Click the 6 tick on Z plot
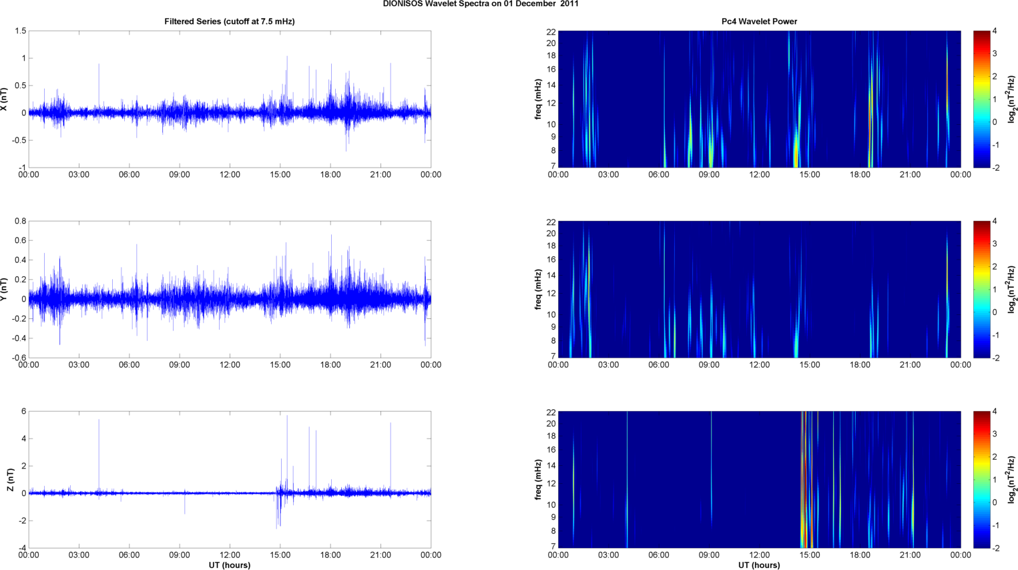 [x=23, y=412]
